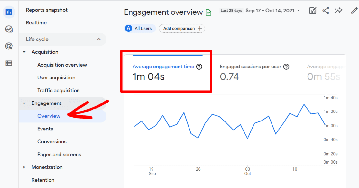Expand the Monetization report group
Image resolution: width=359 pixels, height=188 pixels.
pyautogui.click(x=24, y=167)
